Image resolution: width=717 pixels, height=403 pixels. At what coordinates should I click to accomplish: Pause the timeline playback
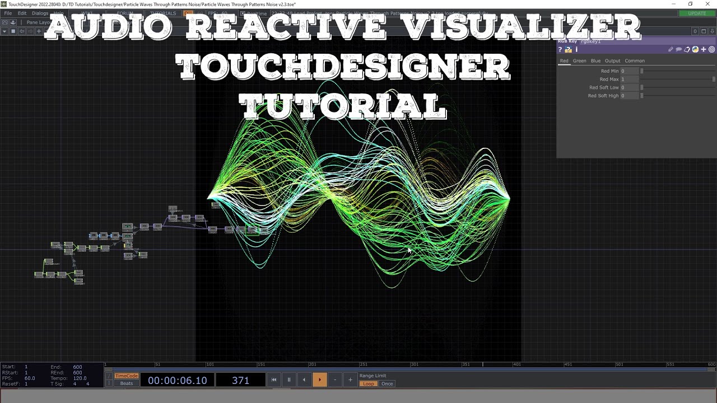coord(289,380)
